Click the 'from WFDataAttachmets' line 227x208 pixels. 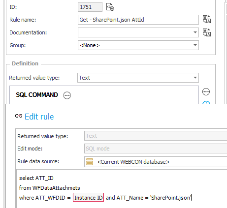click(49, 188)
